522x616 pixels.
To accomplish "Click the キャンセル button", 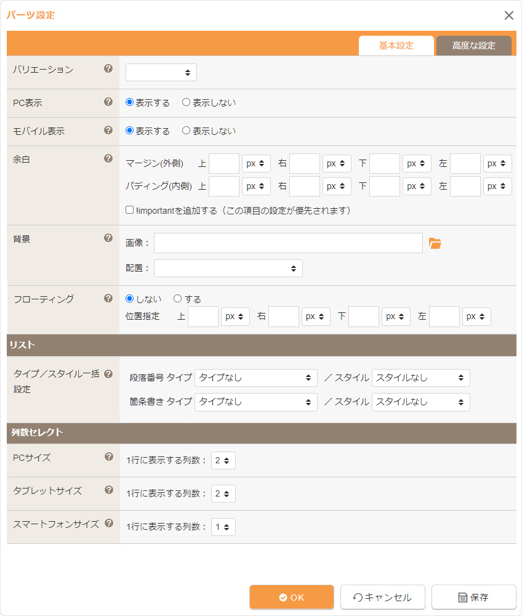I will (382, 597).
